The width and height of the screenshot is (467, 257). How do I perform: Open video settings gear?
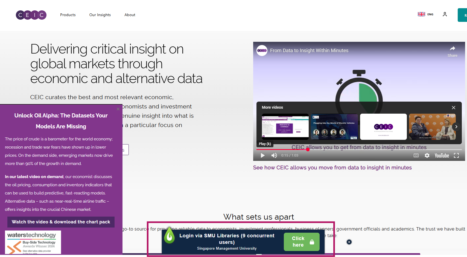[427, 155]
